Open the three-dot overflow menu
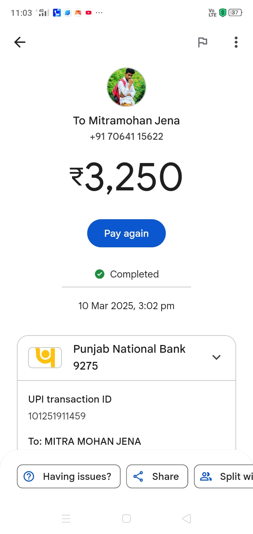 (x=236, y=43)
